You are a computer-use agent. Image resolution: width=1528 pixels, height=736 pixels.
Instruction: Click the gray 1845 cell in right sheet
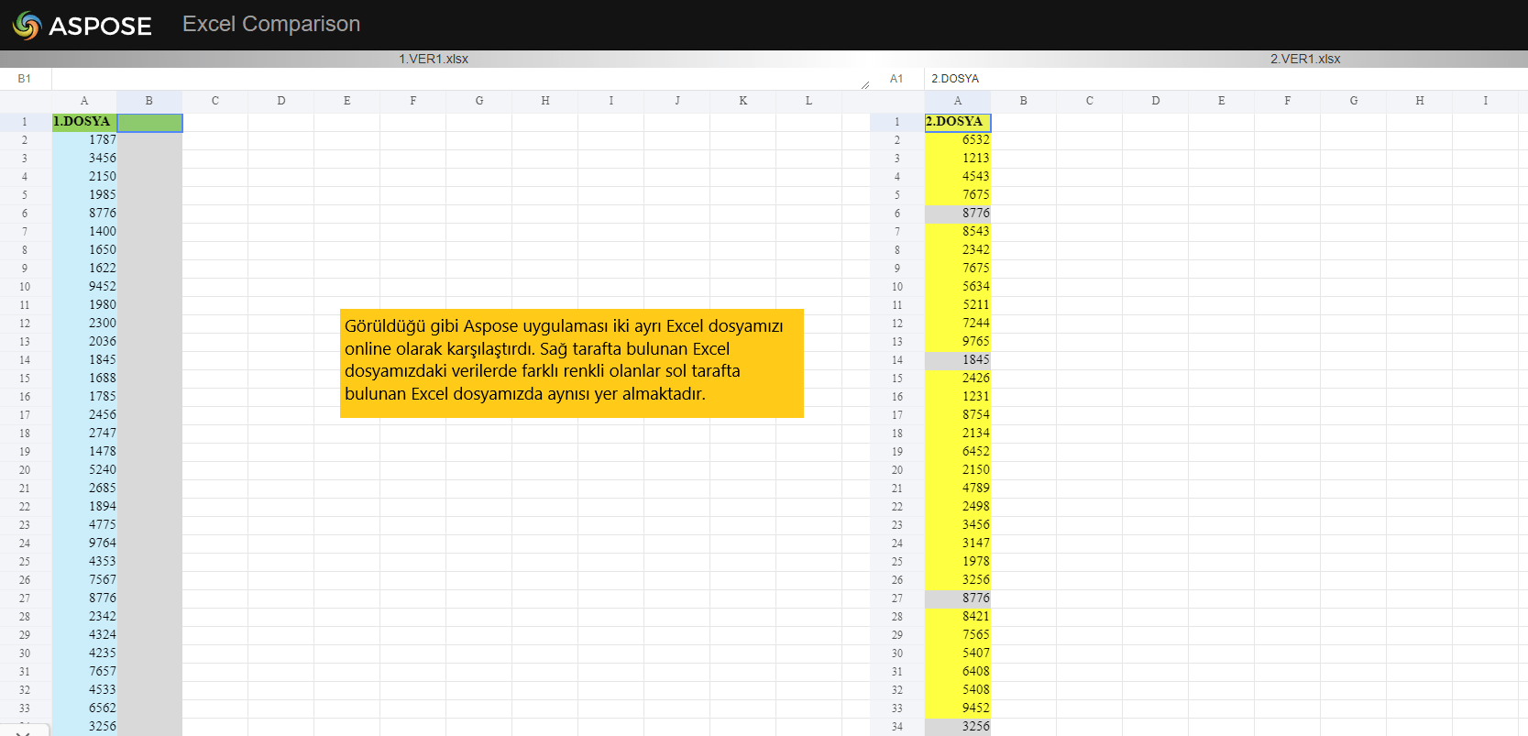click(958, 360)
